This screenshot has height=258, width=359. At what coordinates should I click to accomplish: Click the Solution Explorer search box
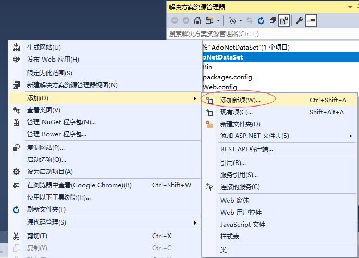(x=261, y=34)
